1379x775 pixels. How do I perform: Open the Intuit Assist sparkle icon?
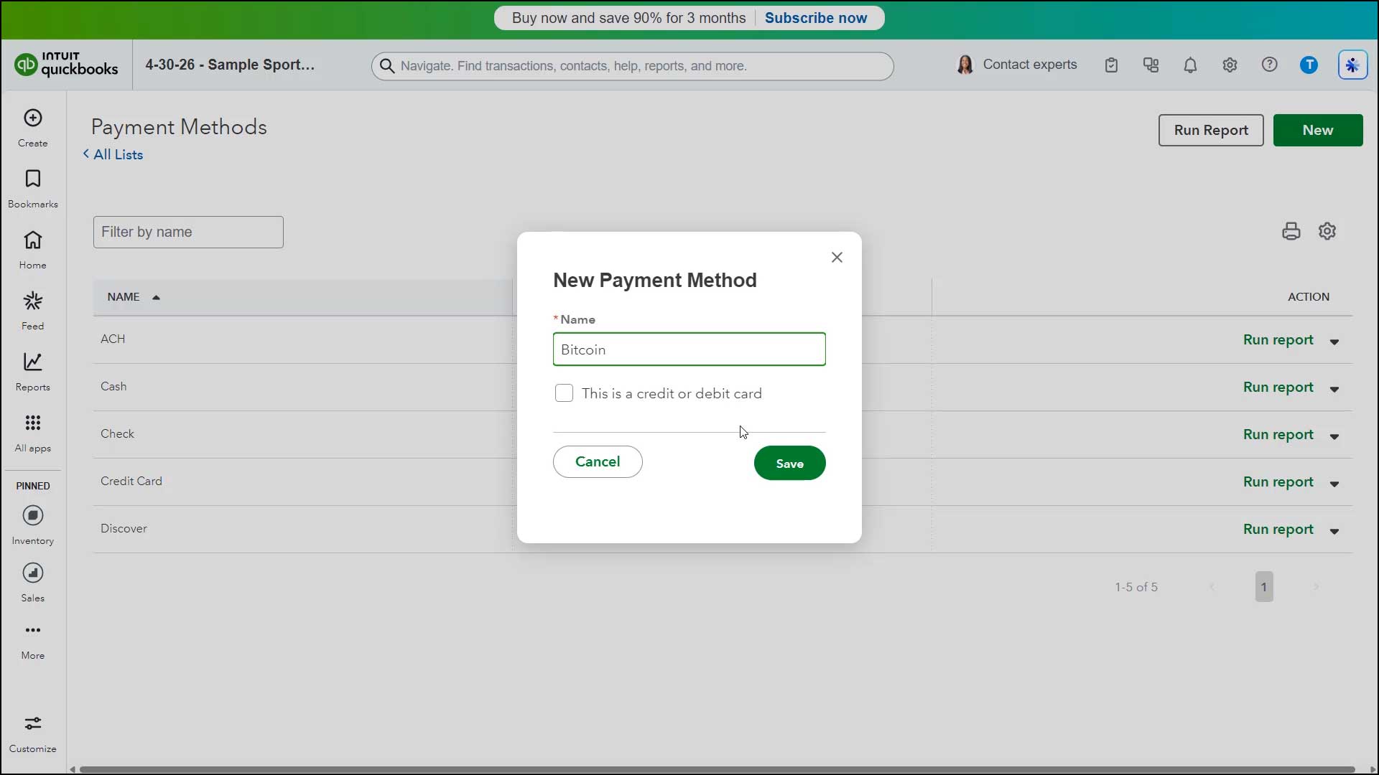pos(1353,65)
